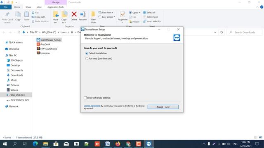Click the red Delete icon
This screenshot has height=148, width=264.
point(74,14)
